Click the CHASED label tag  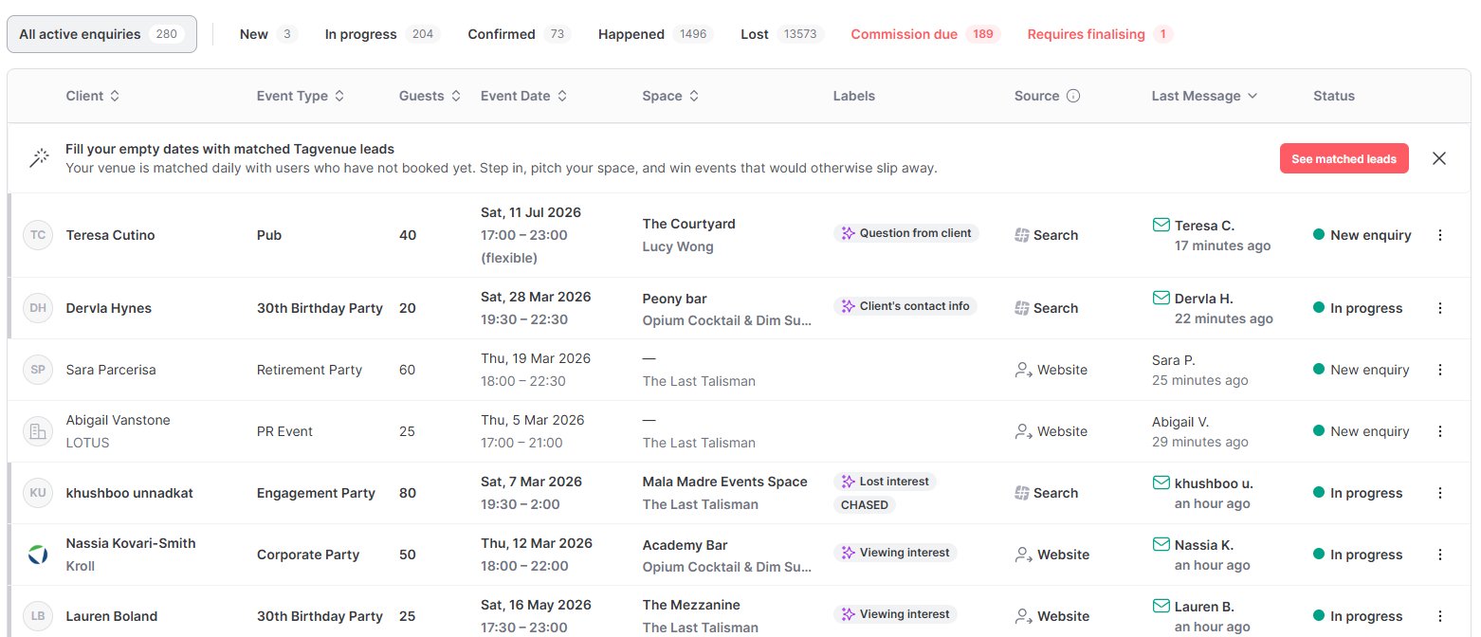[865, 505]
